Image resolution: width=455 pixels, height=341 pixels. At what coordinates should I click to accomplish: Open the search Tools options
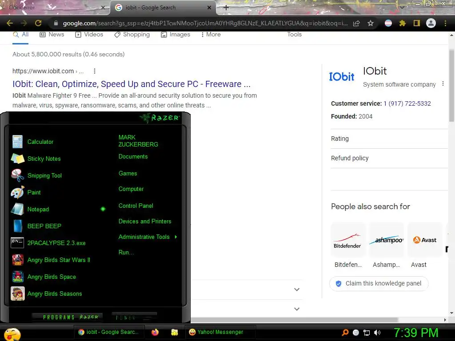tap(294, 35)
